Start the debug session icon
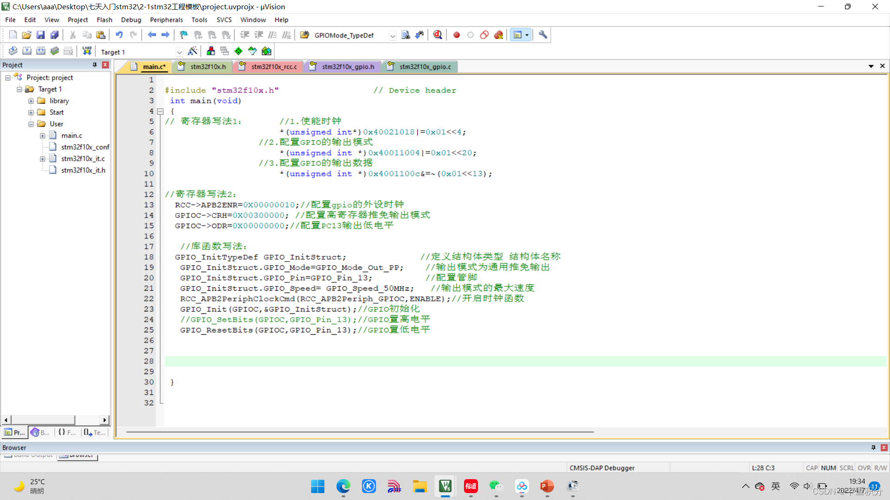Screen dimensions: 890x500 438,35
